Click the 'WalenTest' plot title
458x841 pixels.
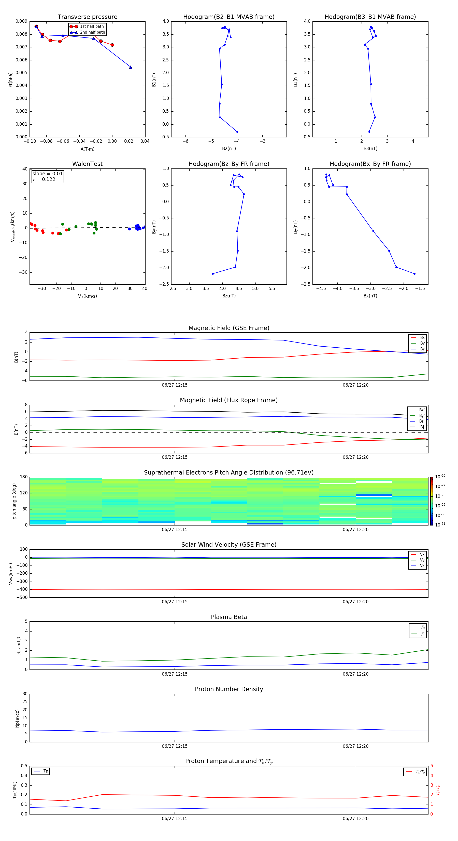[87, 164]
